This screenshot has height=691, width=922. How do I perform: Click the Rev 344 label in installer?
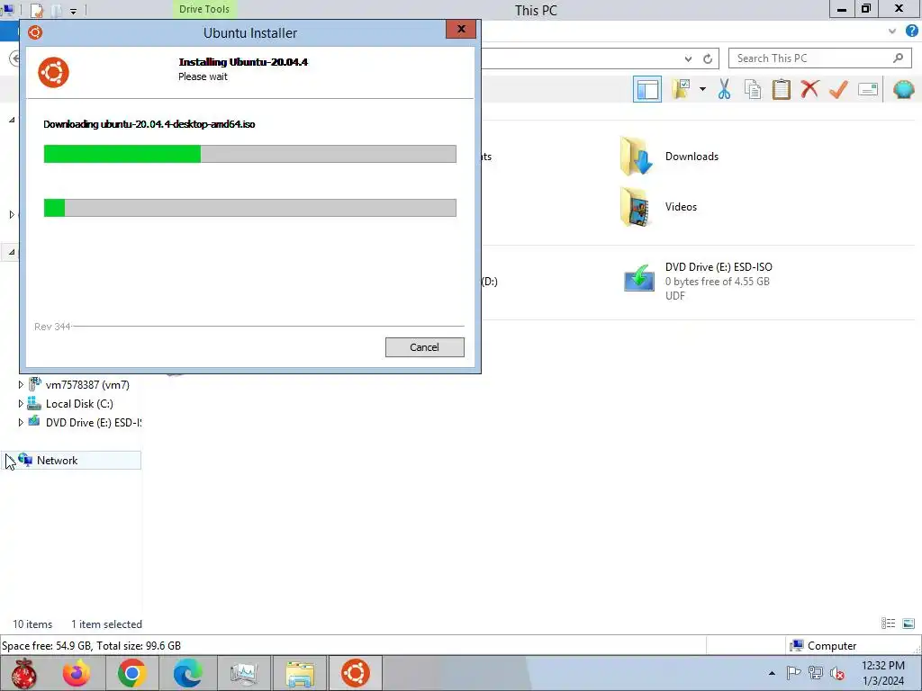52,327
